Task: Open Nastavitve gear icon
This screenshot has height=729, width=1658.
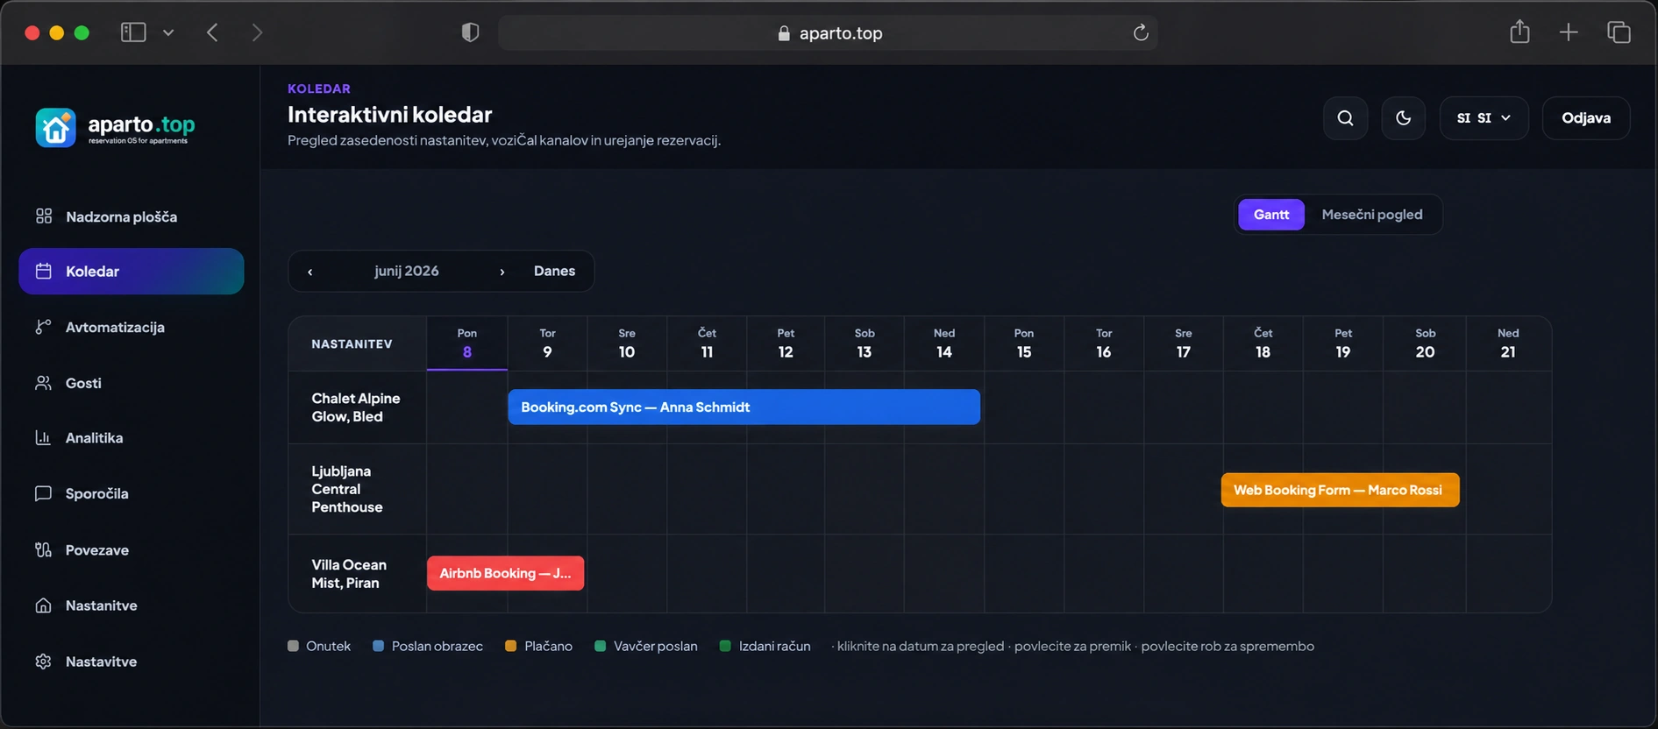Action: 44,662
